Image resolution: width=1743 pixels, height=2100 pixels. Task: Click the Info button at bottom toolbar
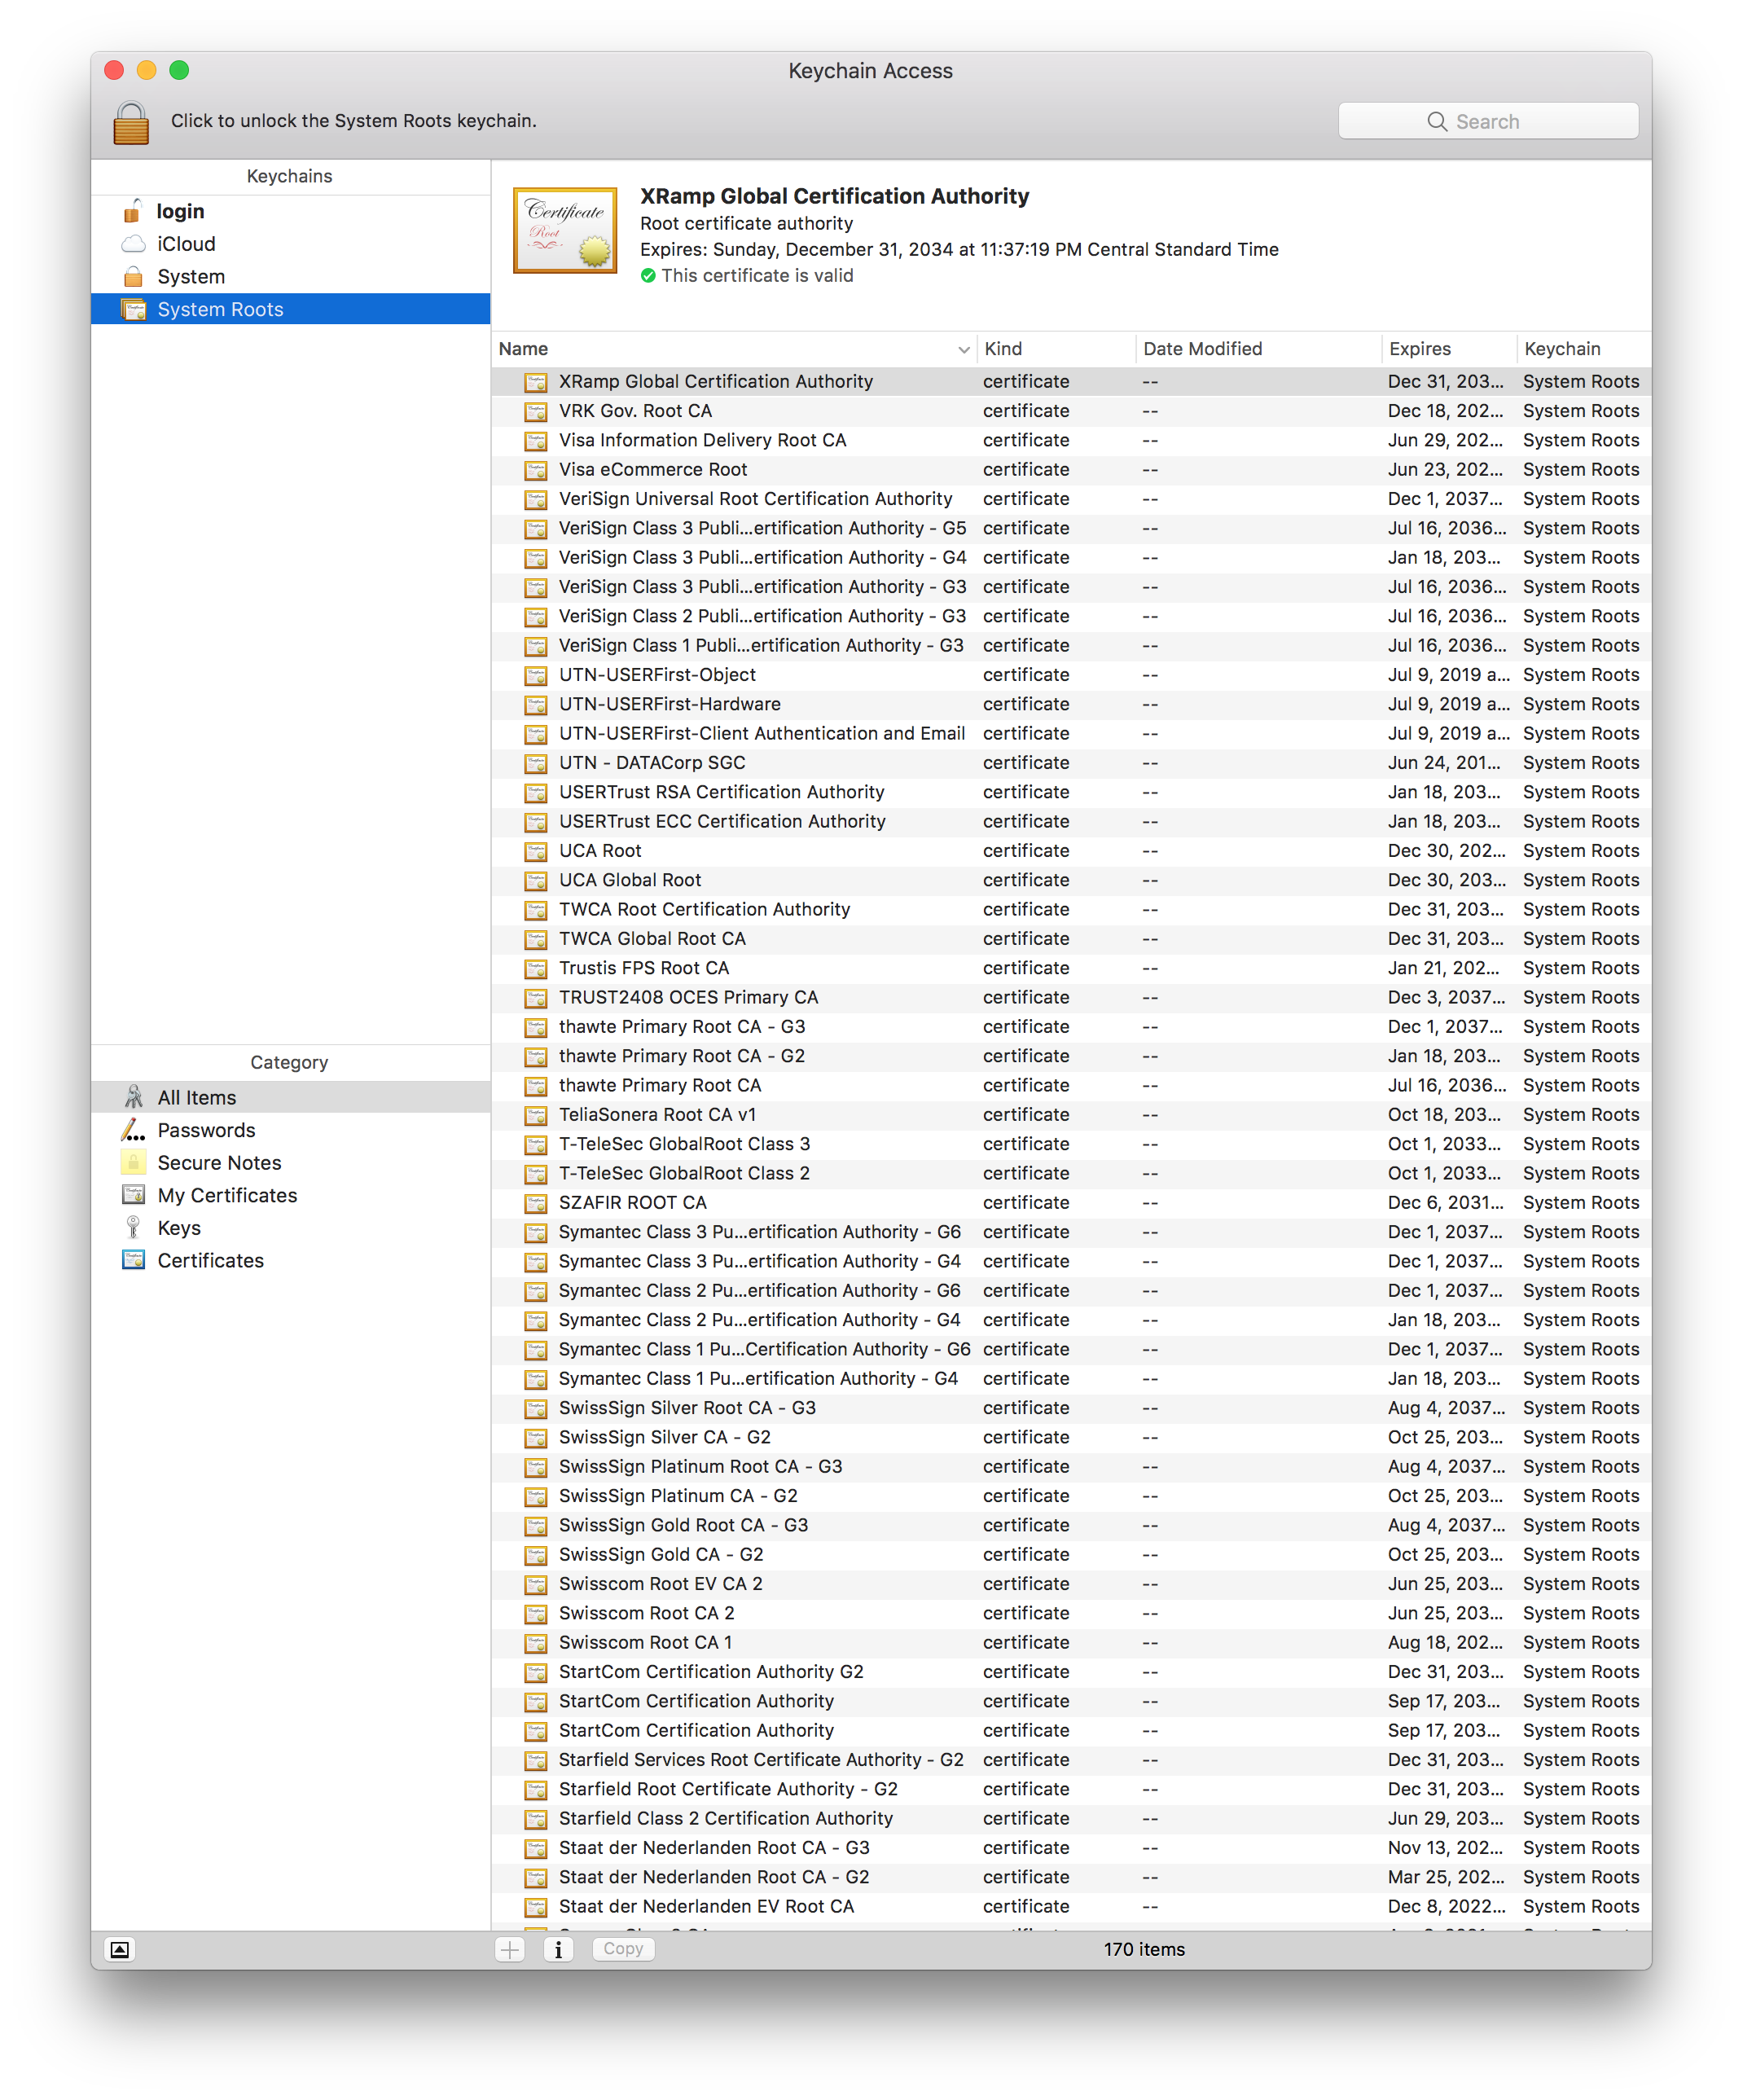555,1948
